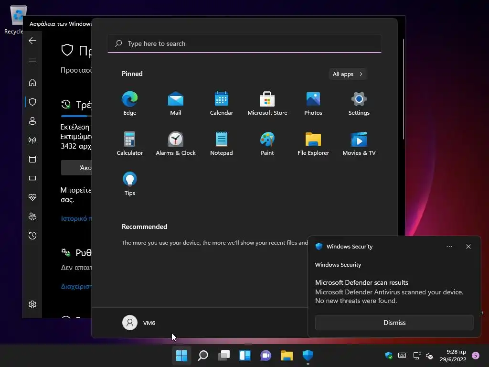489x367 pixels.
Task: Open File Explorer from the taskbar
Action: 287,356
